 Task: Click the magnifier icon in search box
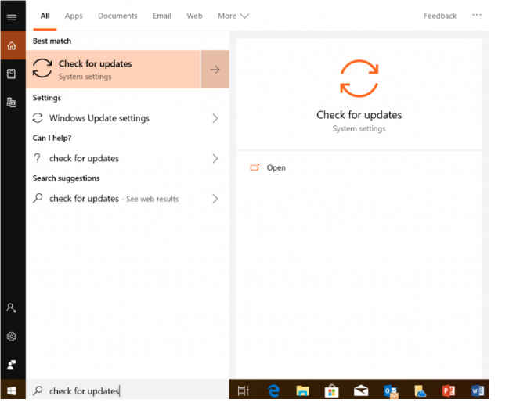tap(38, 390)
